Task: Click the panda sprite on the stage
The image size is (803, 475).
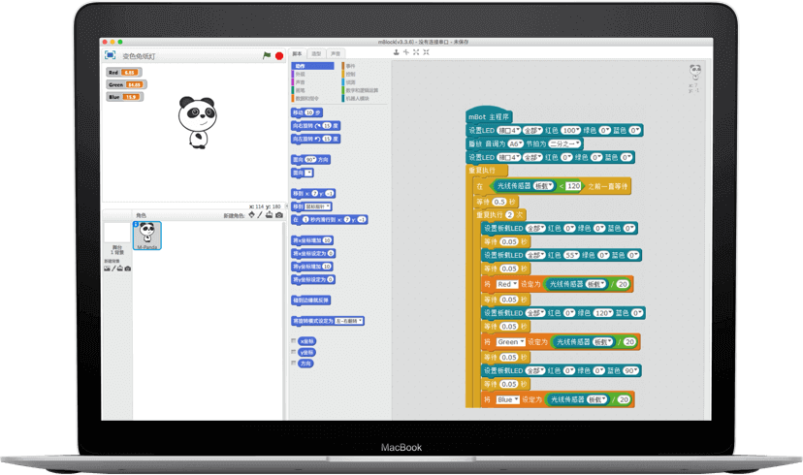Action: (198, 123)
